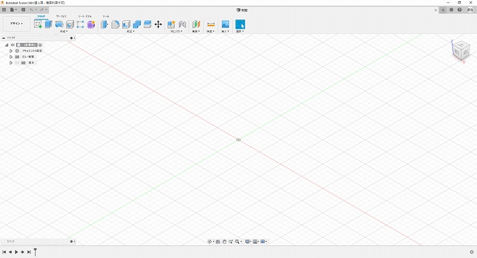Open the 選択 dropdown menu
The image size is (477, 258).
pyautogui.click(x=240, y=32)
